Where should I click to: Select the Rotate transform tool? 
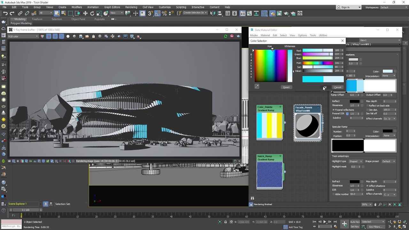point(92,13)
